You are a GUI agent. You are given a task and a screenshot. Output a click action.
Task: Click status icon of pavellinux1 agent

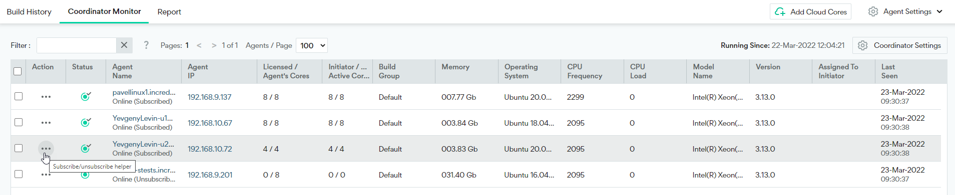86,96
